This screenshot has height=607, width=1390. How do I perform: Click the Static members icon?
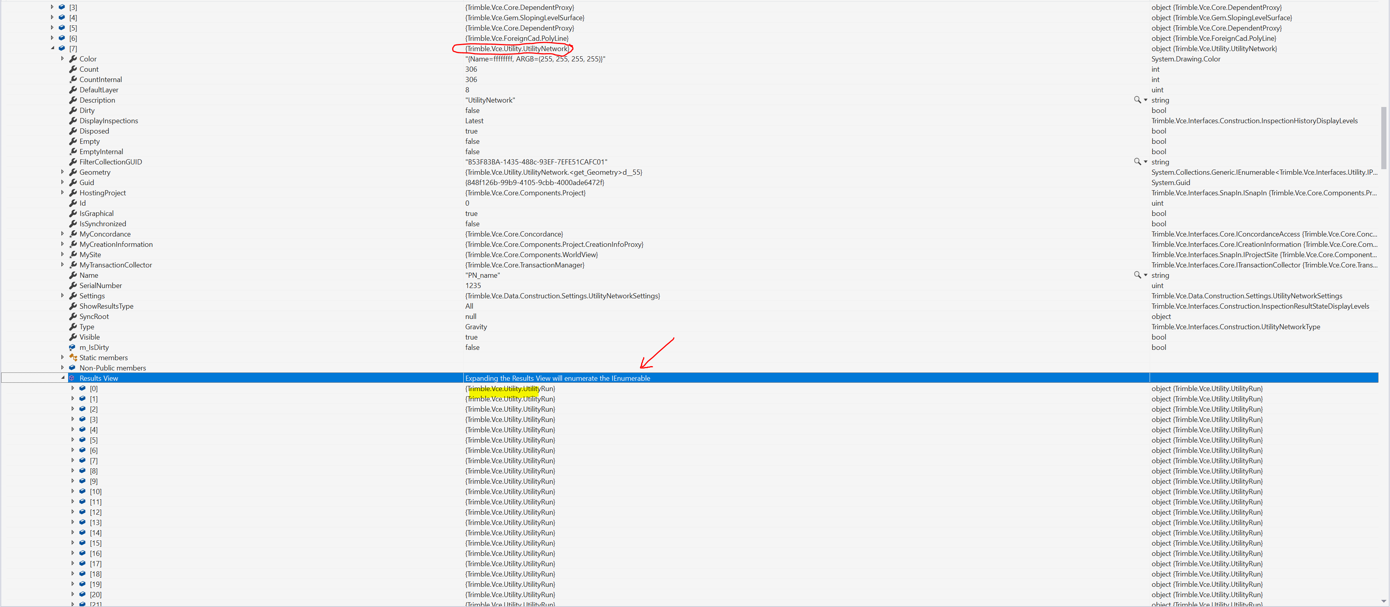point(73,357)
